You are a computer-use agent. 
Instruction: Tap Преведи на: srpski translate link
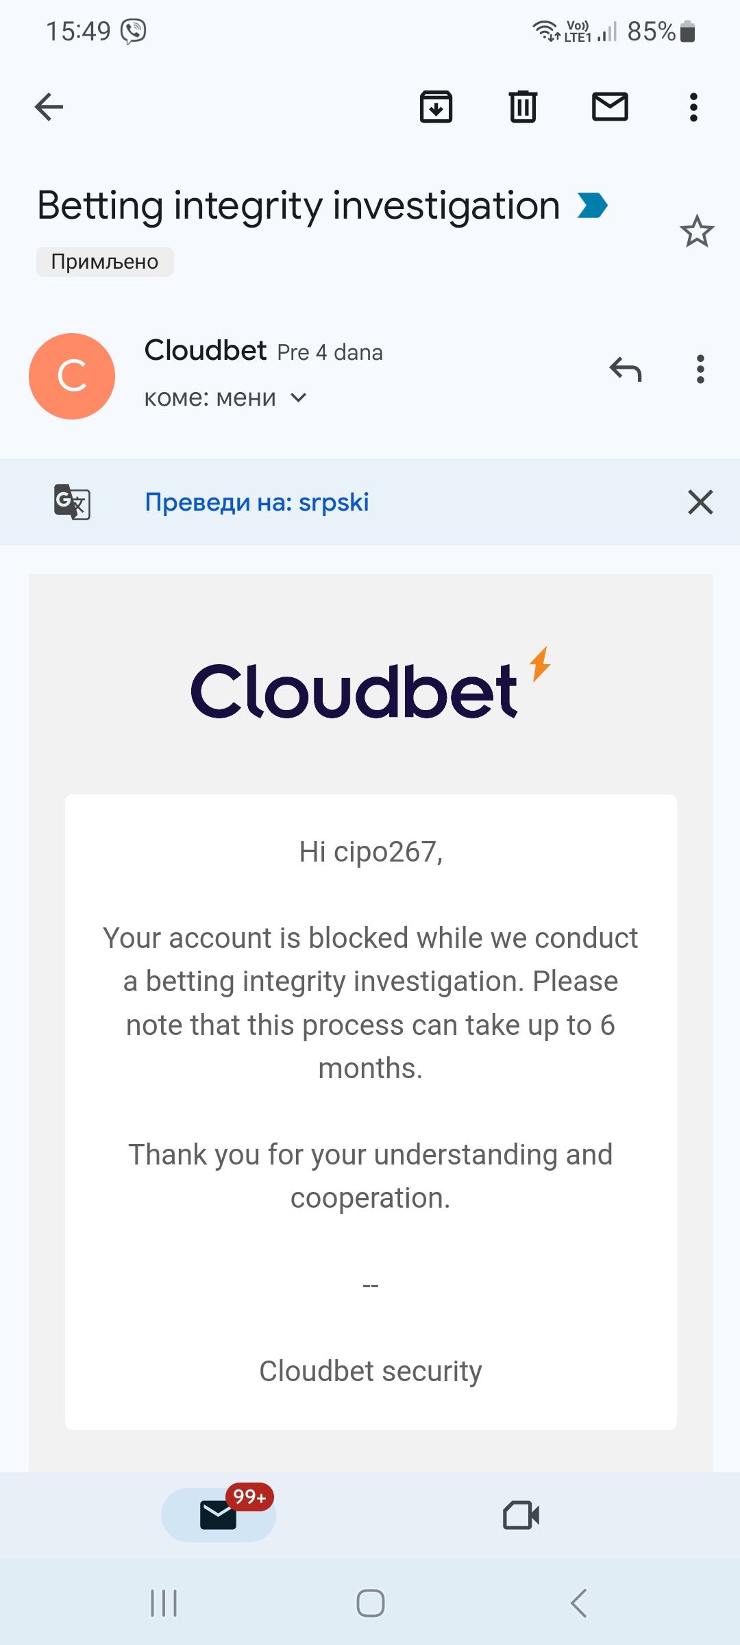[256, 502]
